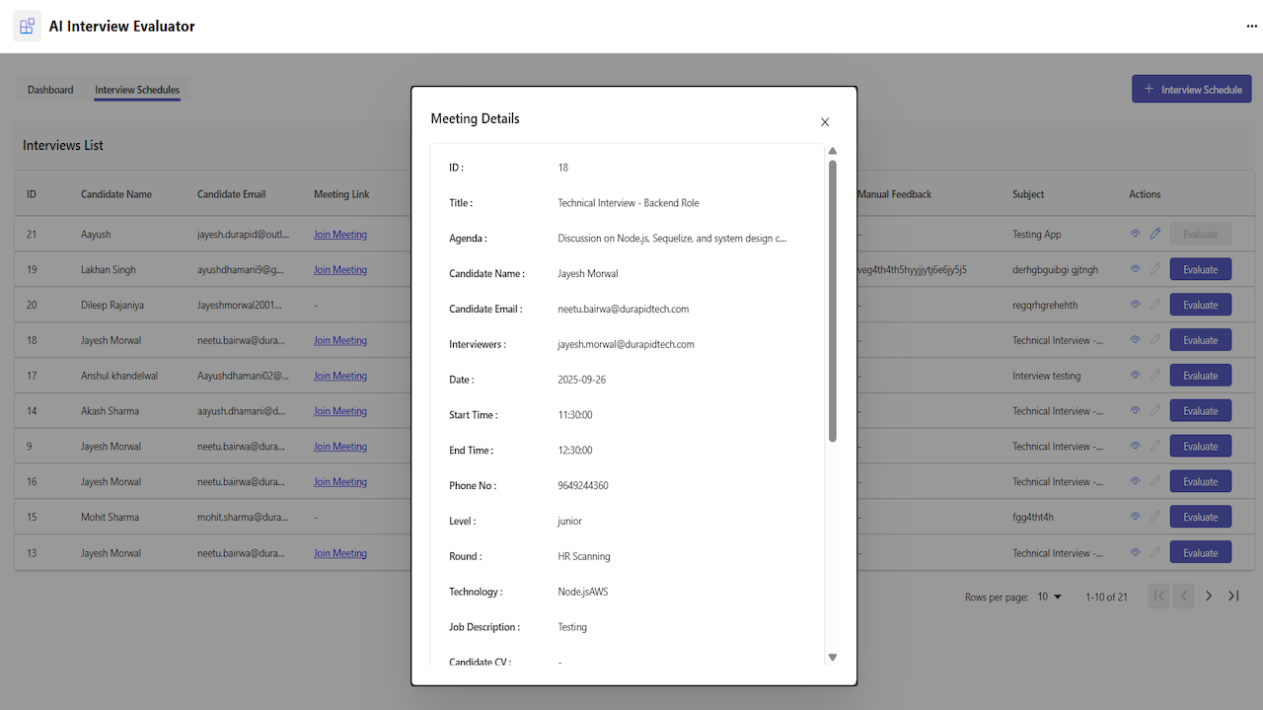Click the AI Interview Evaluator app logo icon
Image resolution: width=1263 pixels, height=710 pixels.
coord(27,27)
